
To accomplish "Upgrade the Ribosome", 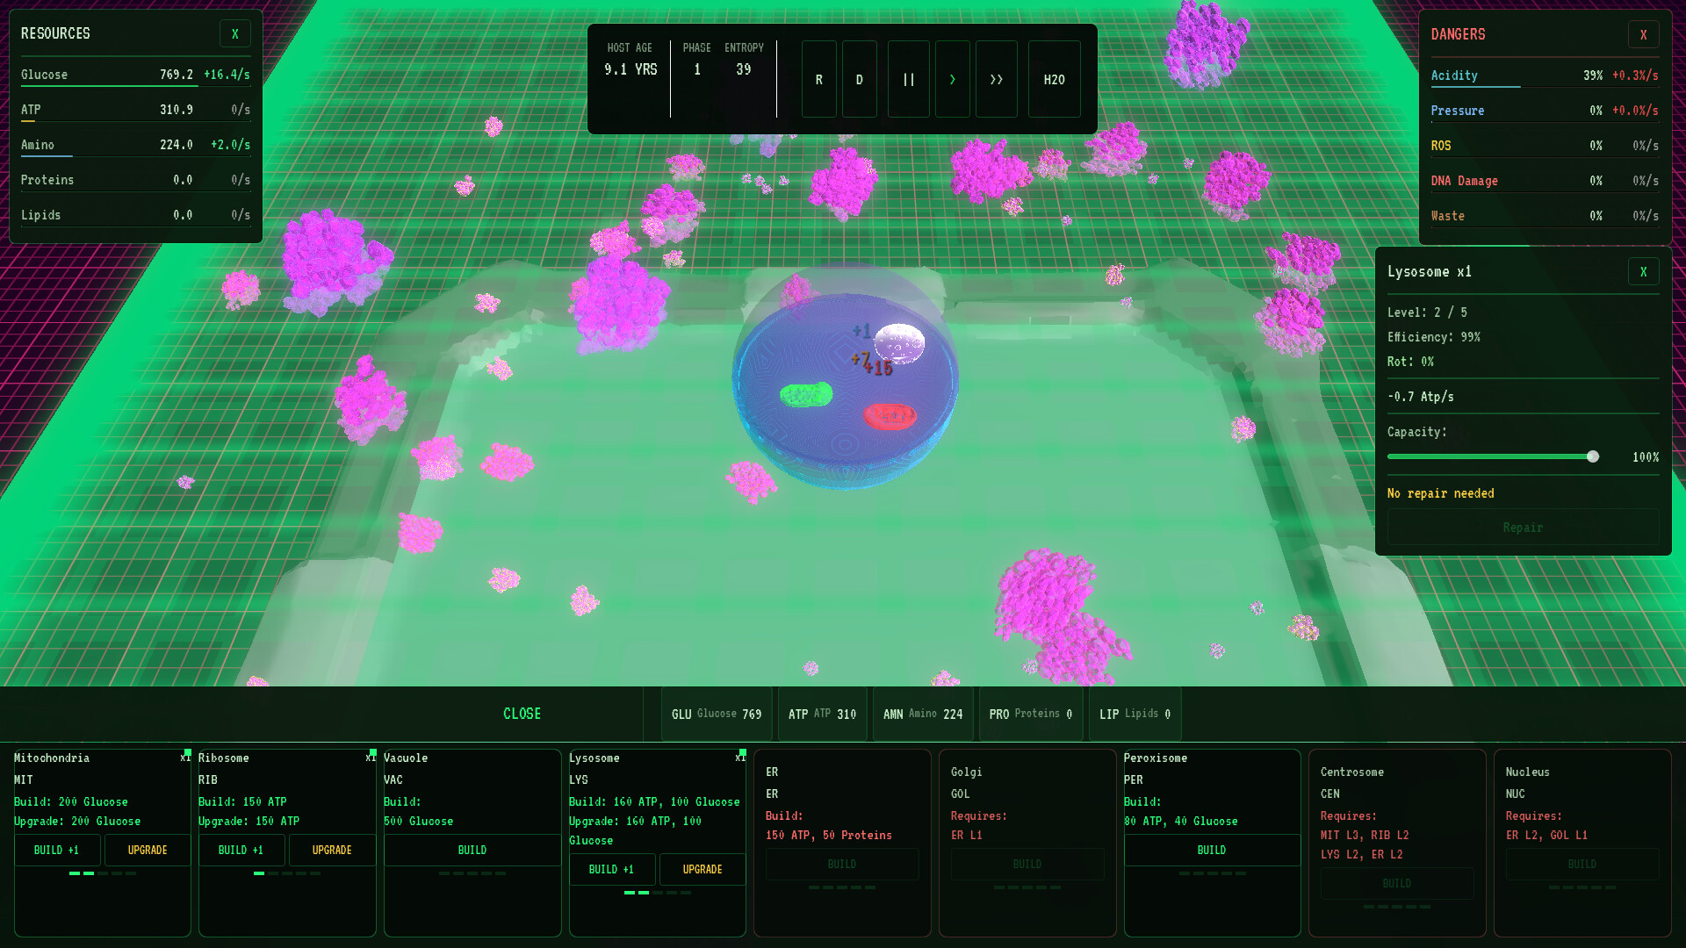I will (332, 850).
